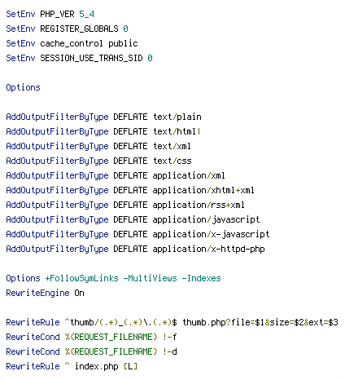The width and height of the screenshot is (345, 380).
Task: Click application/x-javascript MIME type
Action: 211,234
